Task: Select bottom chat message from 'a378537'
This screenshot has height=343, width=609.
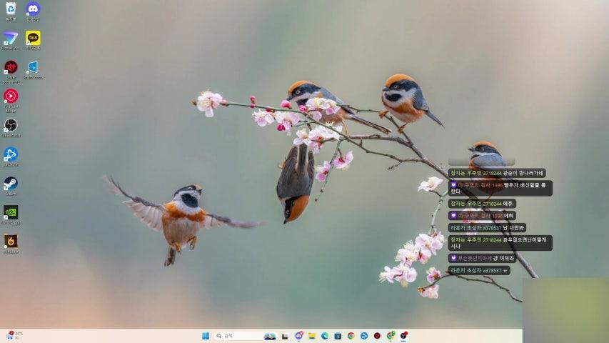Action: pyautogui.click(x=479, y=270)
